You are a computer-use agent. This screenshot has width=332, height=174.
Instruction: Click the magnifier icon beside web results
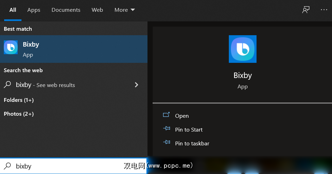(7, 85)
